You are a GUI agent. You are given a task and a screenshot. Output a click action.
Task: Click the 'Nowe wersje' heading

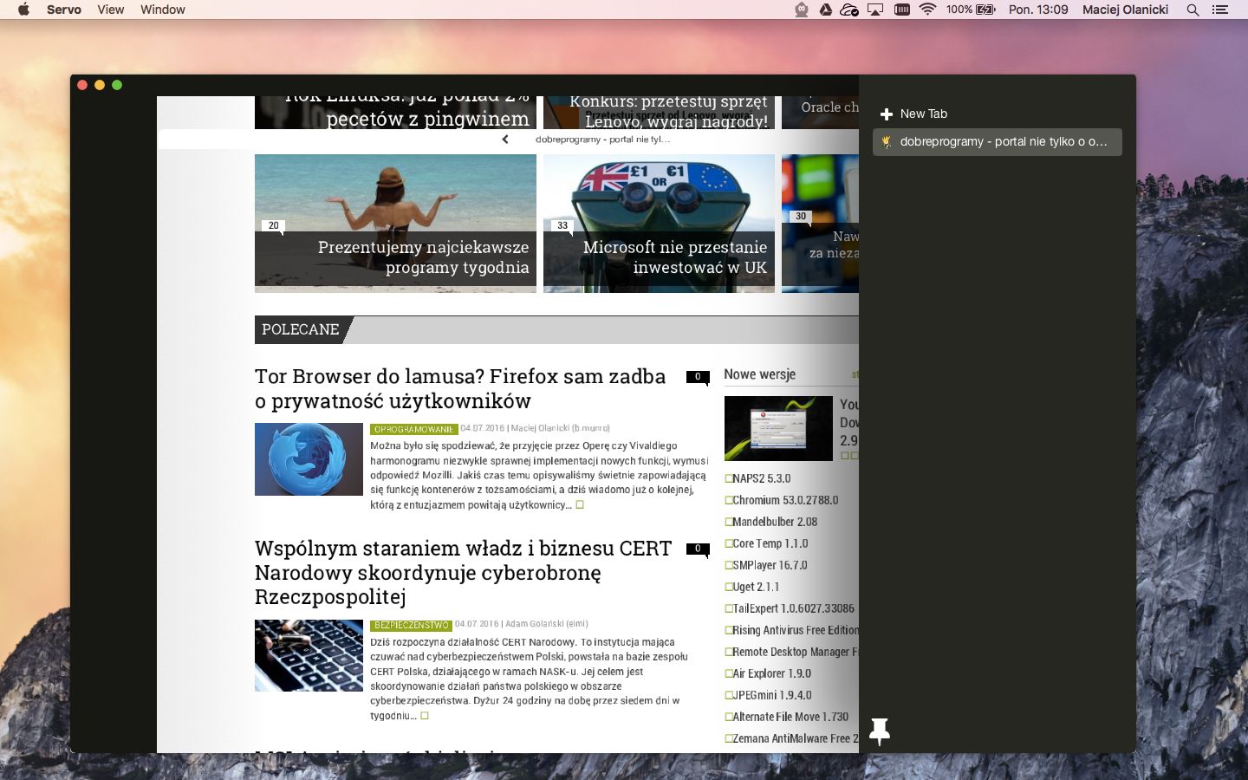click(760, 374)
